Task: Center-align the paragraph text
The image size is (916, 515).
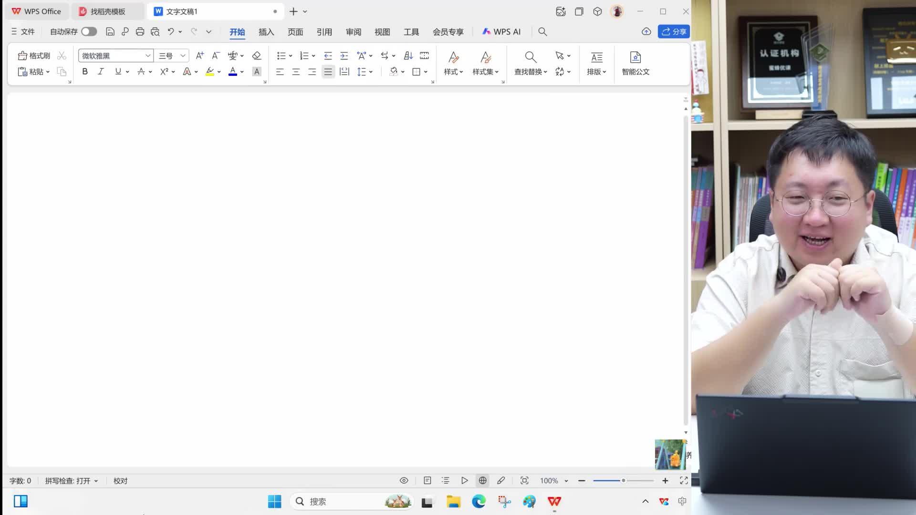Action: click(296, 72)
